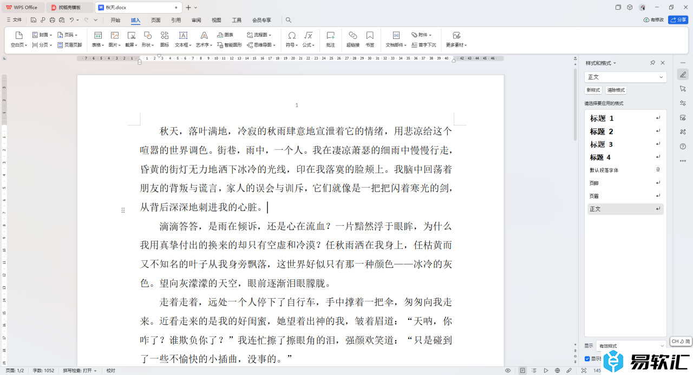Insert a picture (图片)

[115, 40]
